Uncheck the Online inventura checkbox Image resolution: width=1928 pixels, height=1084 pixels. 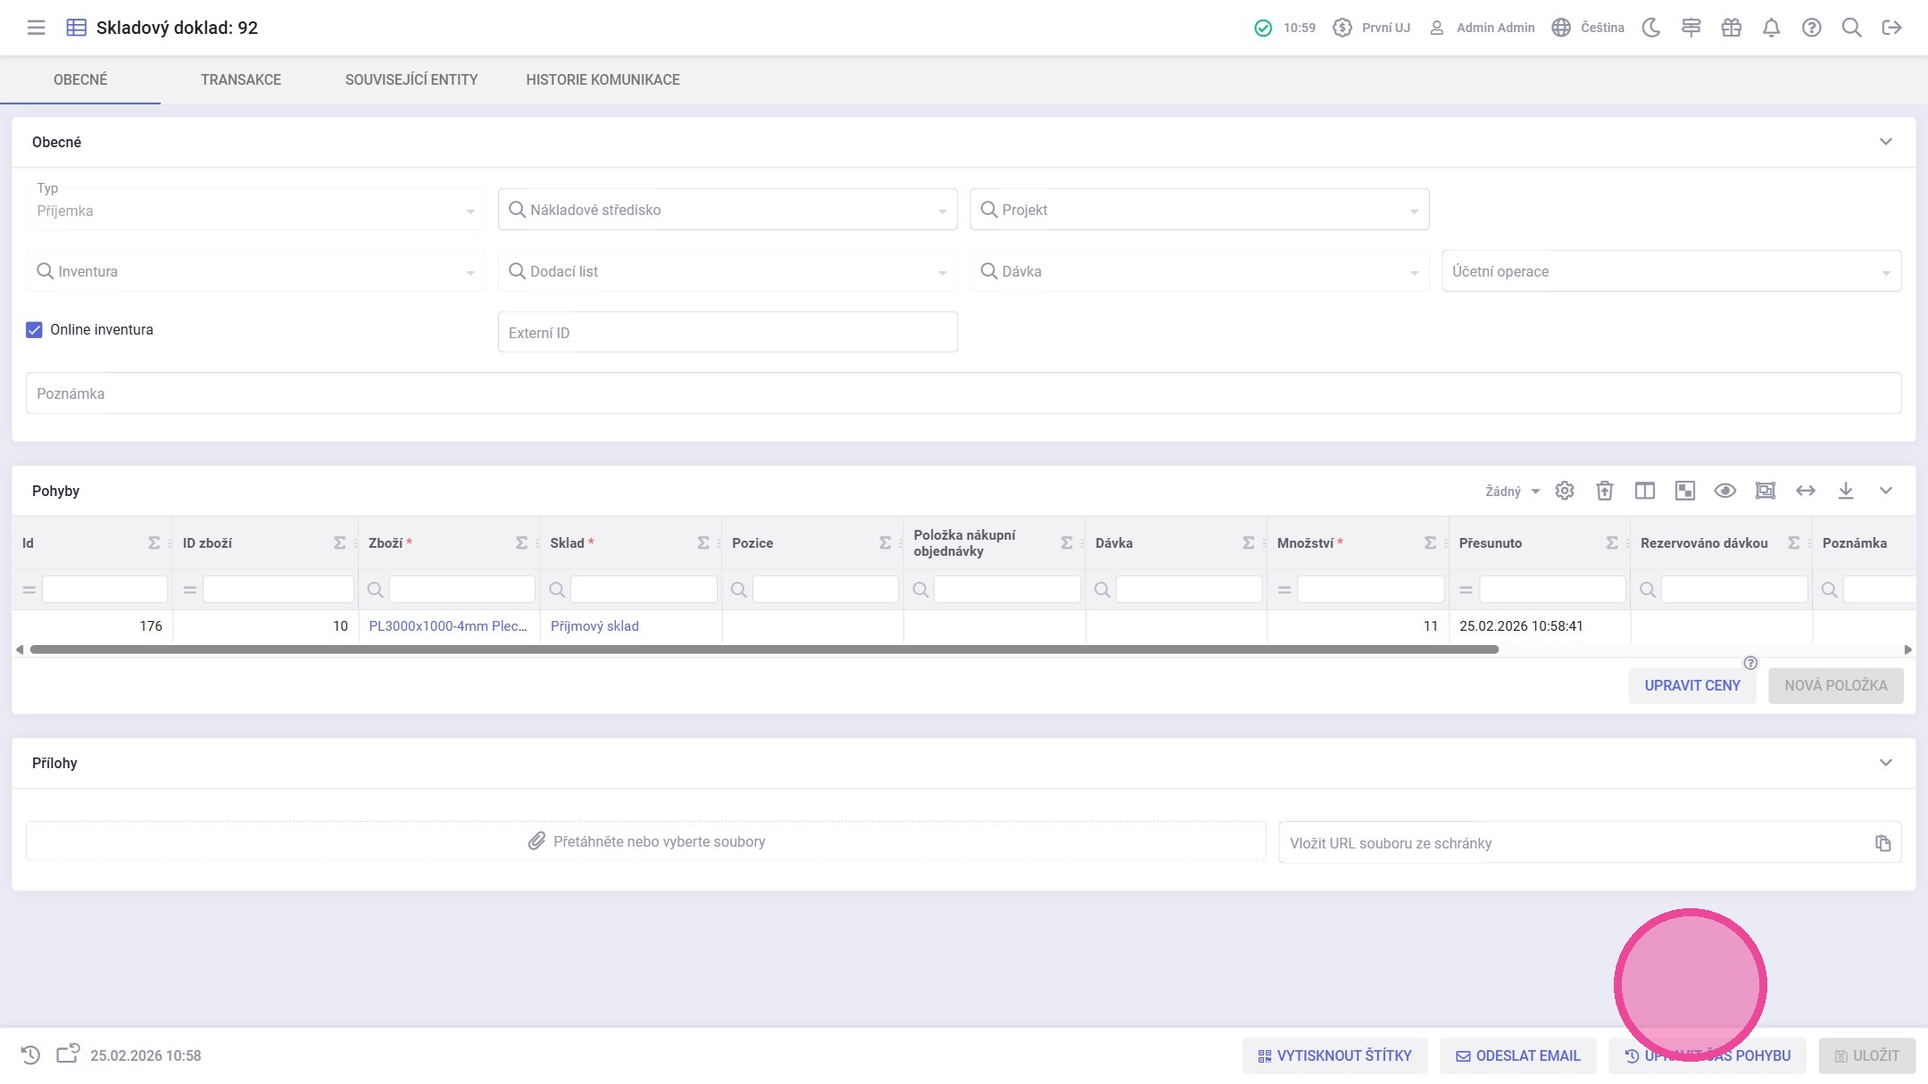click(x=34, y=330)
